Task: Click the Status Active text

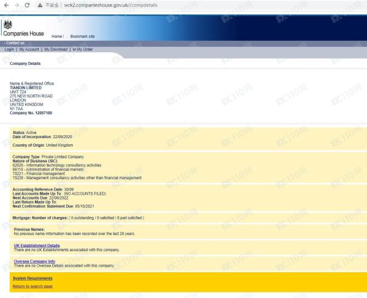Action: [x=25, y=133]
